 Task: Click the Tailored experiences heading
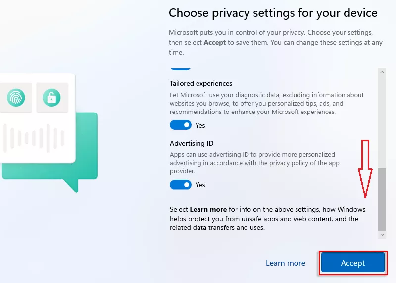(201, 83)
